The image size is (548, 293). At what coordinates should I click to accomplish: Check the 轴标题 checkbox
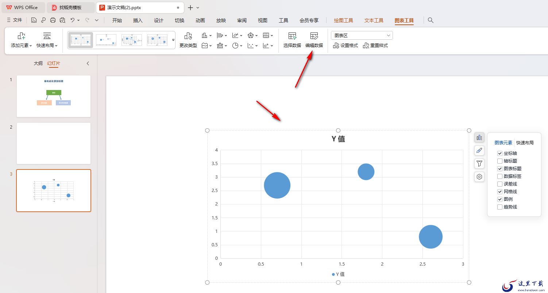(500, 161)
